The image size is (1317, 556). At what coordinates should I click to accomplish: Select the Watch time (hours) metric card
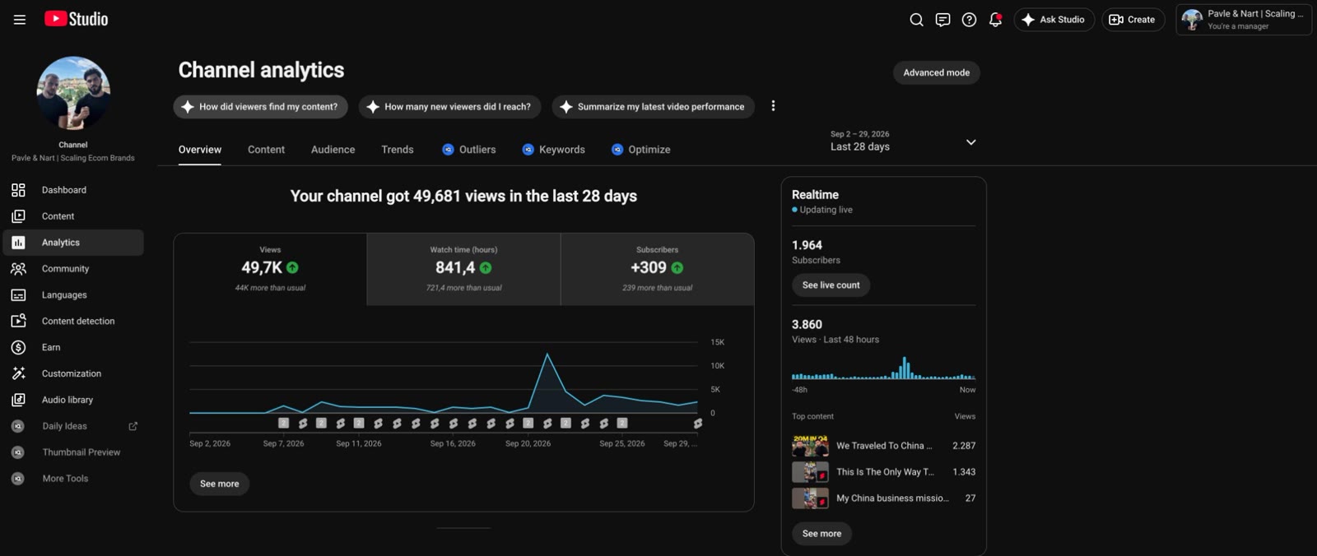point(463,269)
